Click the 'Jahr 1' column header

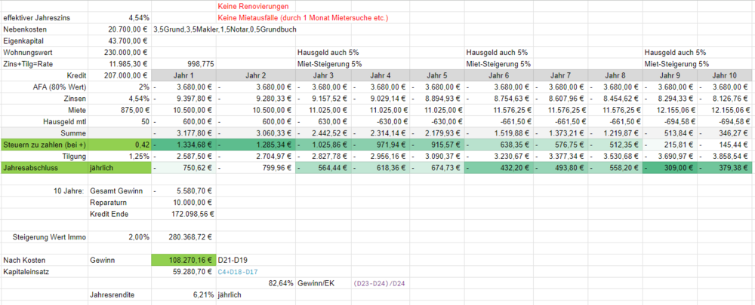(x=184, y=75)
